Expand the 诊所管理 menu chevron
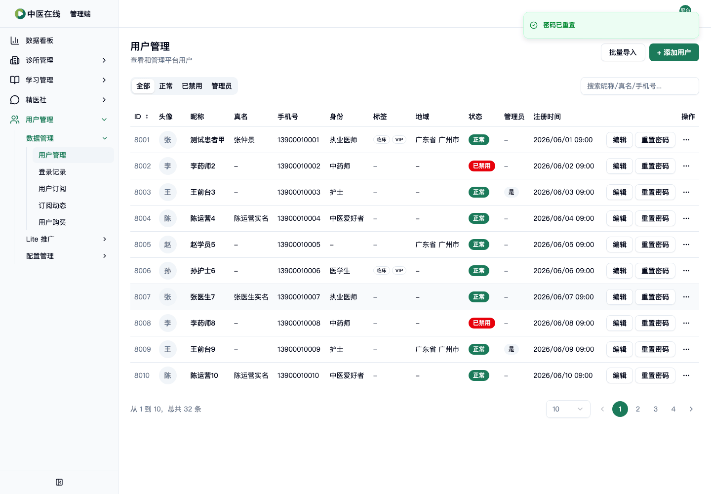 tap(104, 60)
